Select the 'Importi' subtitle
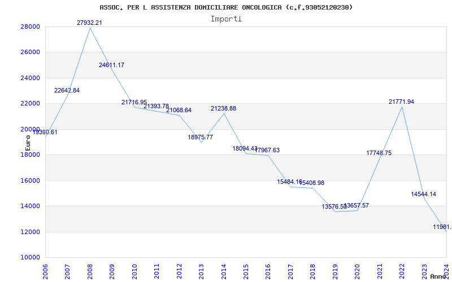 pyautogui.click(x=226, y=19)
